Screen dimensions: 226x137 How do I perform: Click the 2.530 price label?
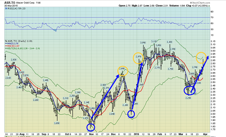[198, 83]
